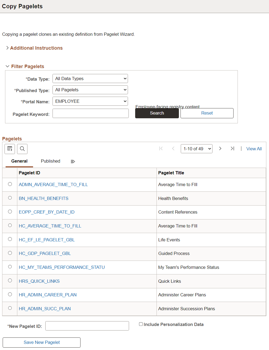Image resolution: width=269 pixels, height=350 pixels.
Task: Select radio for HRS_QUICK_LINKS row
Action: pos(10,280)
